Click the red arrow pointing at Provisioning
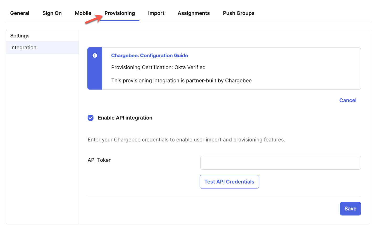The height and width of the screenshot is (231, 378). coord(94,19)
